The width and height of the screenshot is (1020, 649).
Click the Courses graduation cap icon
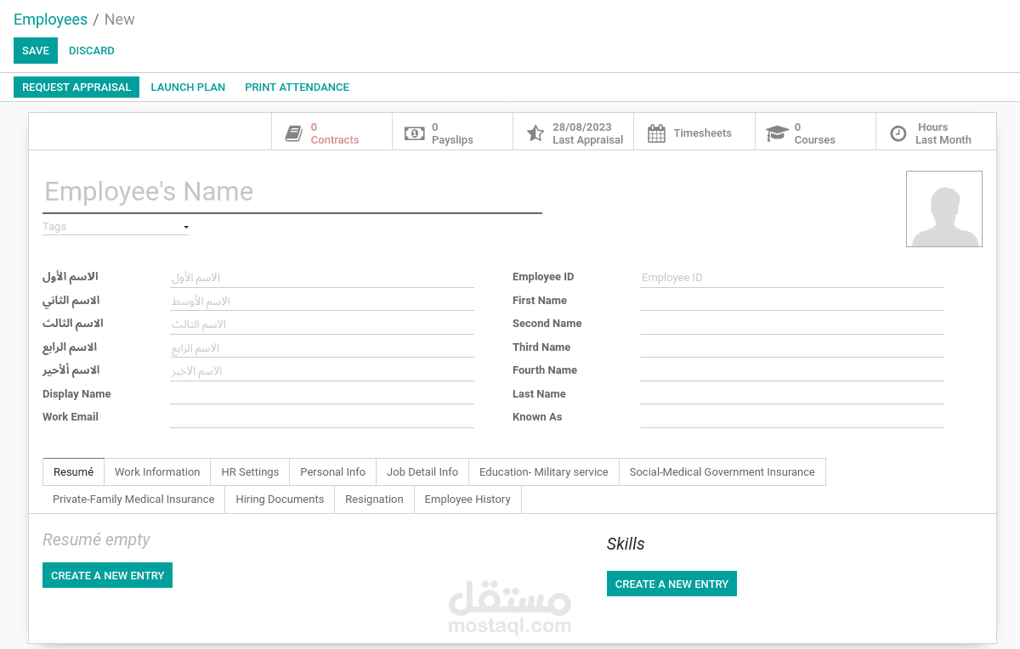point(777,133)
